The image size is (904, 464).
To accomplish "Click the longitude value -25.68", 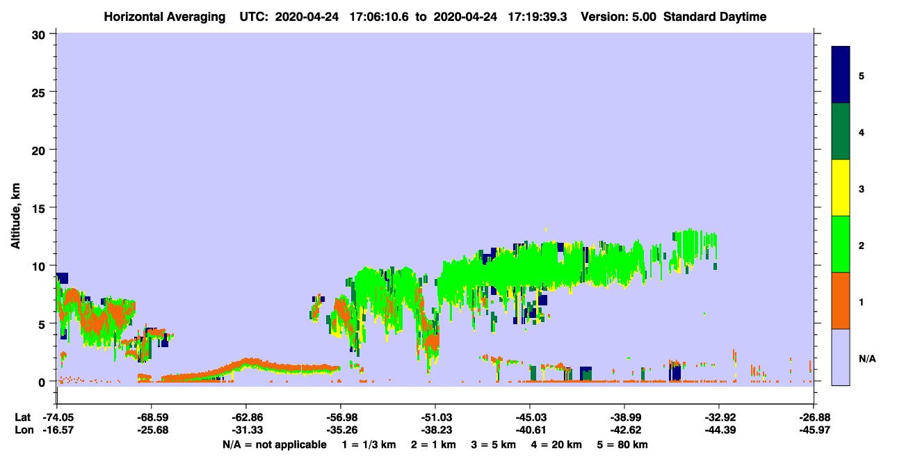I will [x=152, y=431].
